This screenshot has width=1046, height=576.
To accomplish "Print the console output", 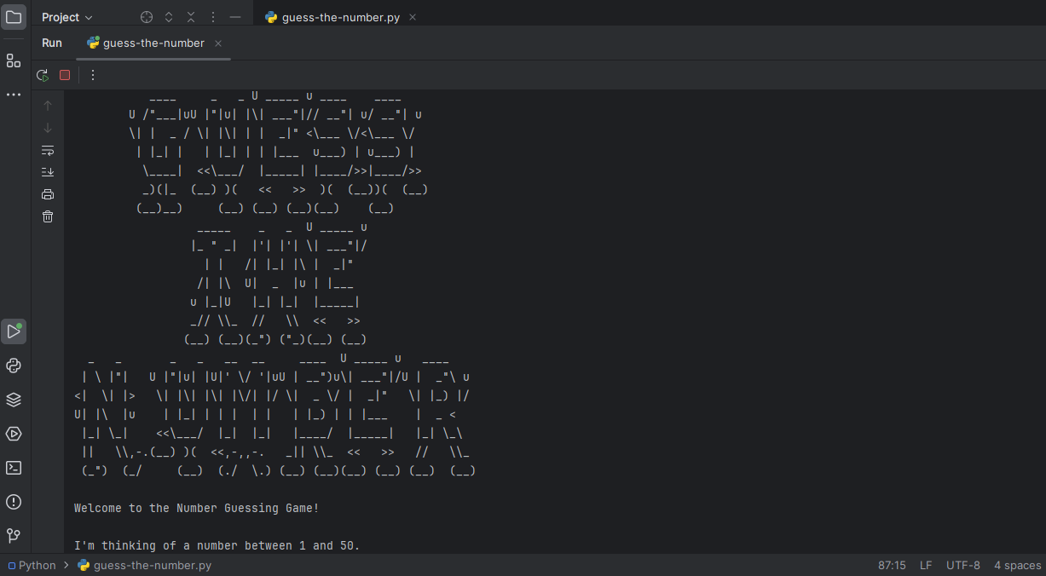I will pos(48,194).
